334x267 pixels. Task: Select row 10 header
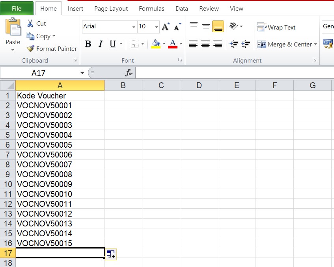[7, 184]
